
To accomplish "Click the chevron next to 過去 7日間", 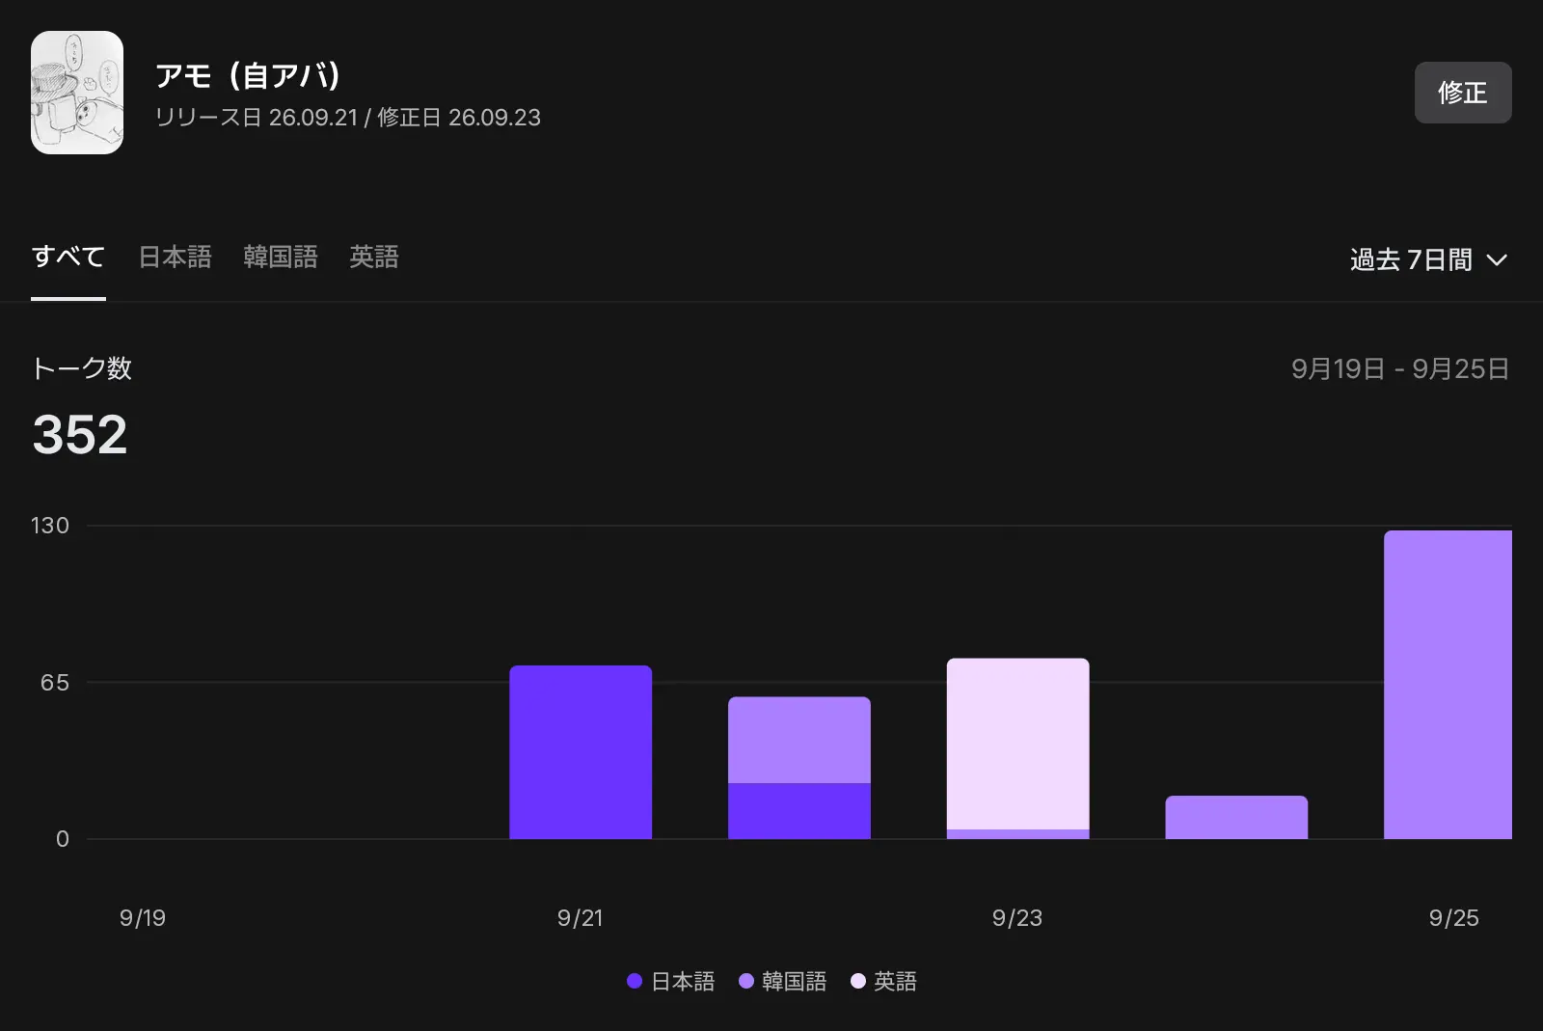I will pos(1497,260).
